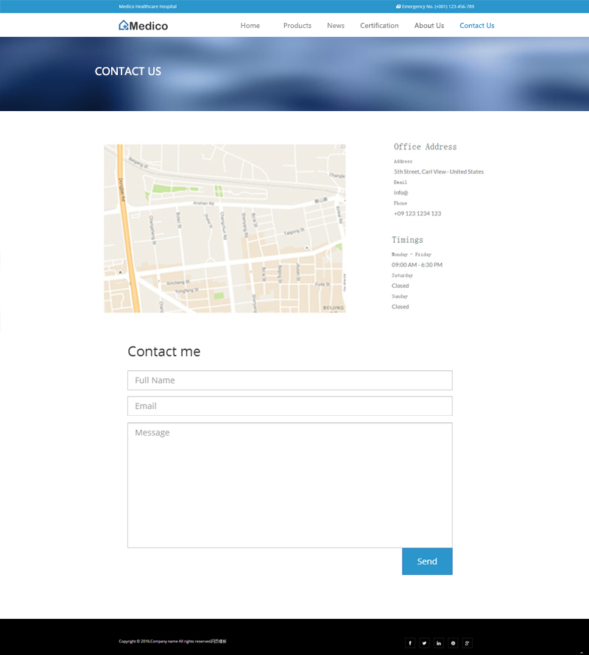Open the Facebook page from footer
The image size is (589, 655).
(410, 642)
